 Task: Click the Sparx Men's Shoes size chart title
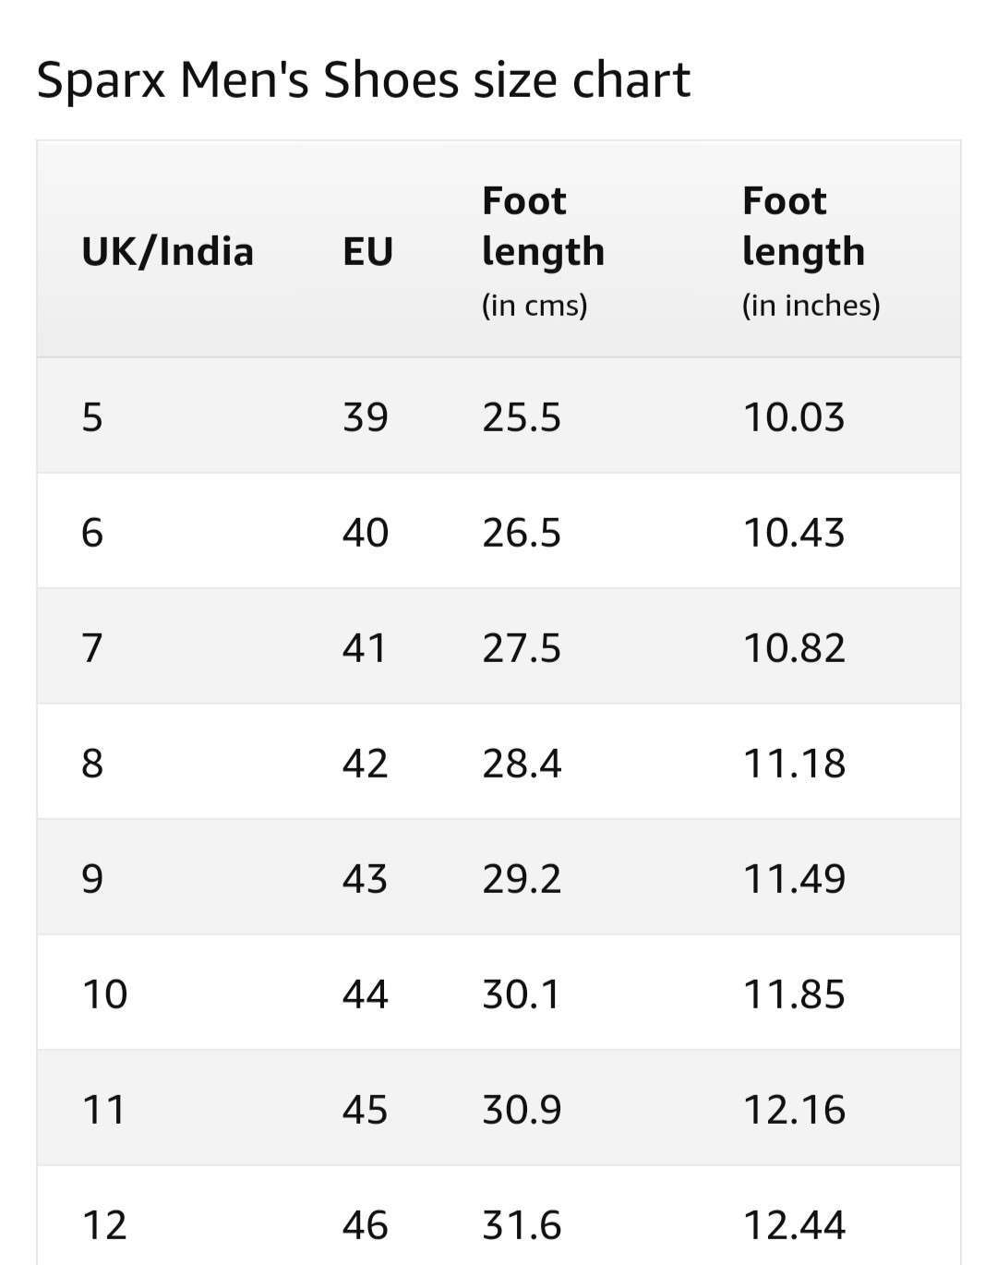(363, 80)
